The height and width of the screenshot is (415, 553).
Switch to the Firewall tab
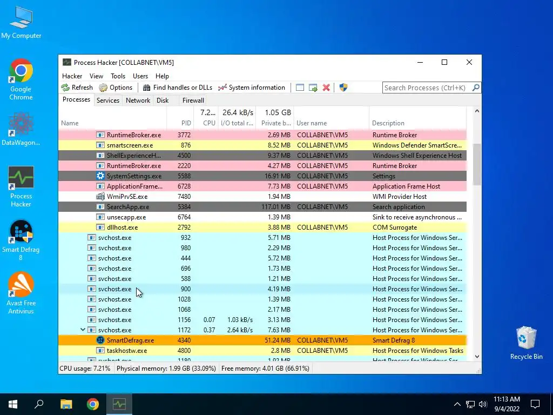click(193, 100)
